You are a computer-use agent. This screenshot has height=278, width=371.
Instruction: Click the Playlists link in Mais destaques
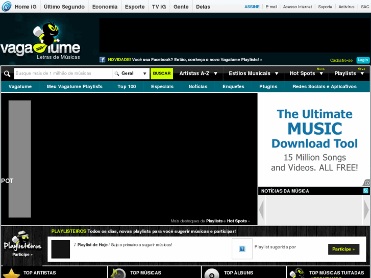[x=214, y=221]
